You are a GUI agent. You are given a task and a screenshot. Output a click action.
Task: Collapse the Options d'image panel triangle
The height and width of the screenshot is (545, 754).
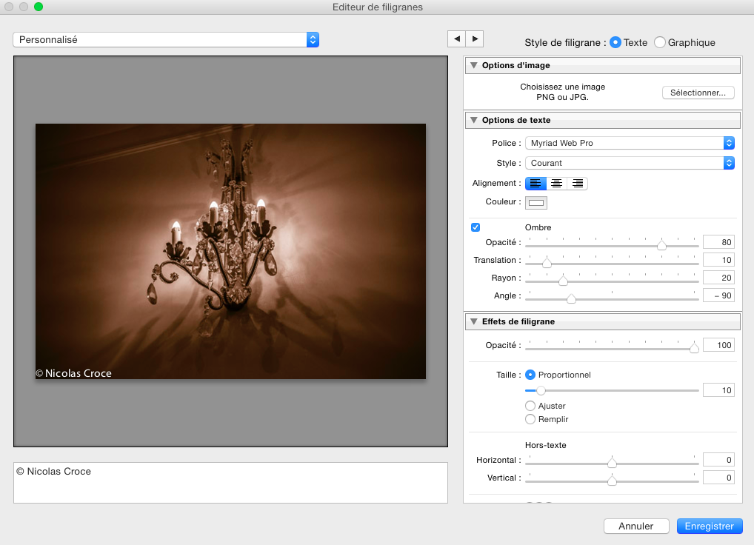[x=473, y=66]
